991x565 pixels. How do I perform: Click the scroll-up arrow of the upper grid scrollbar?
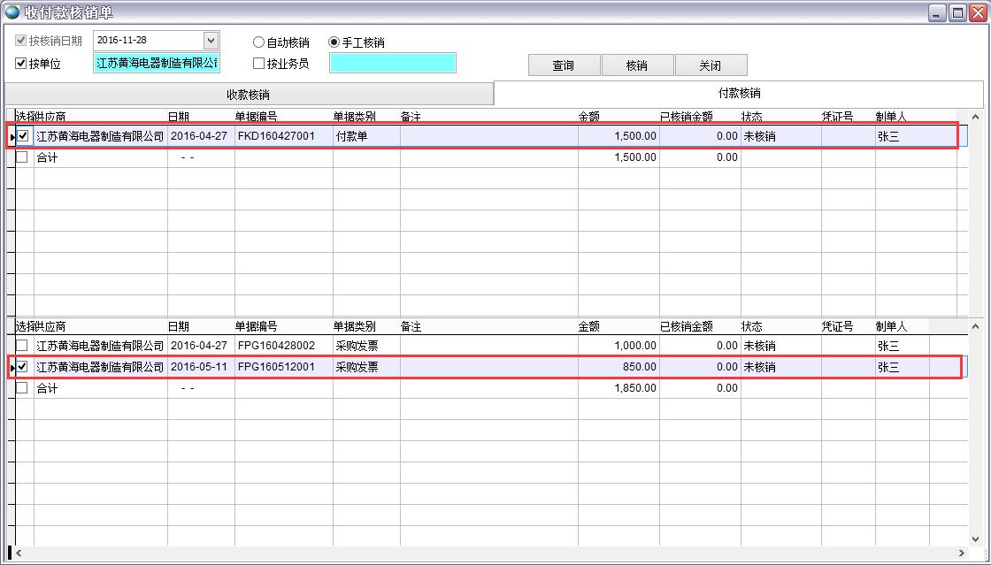pos(976,116)
